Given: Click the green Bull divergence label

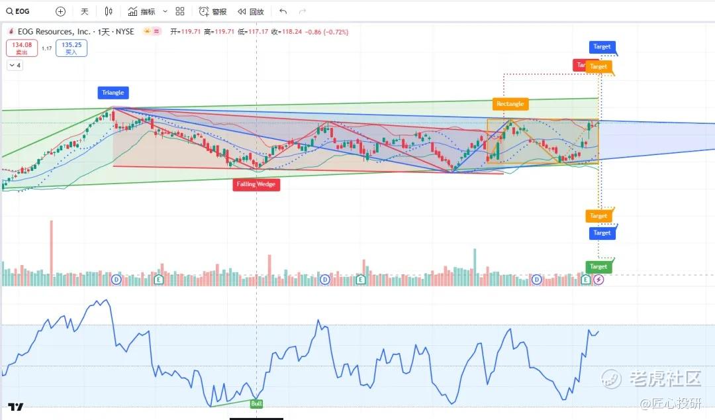Looking at the screenshot, I should 256,403.
